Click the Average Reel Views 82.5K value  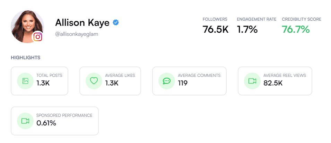coord(273,83)
